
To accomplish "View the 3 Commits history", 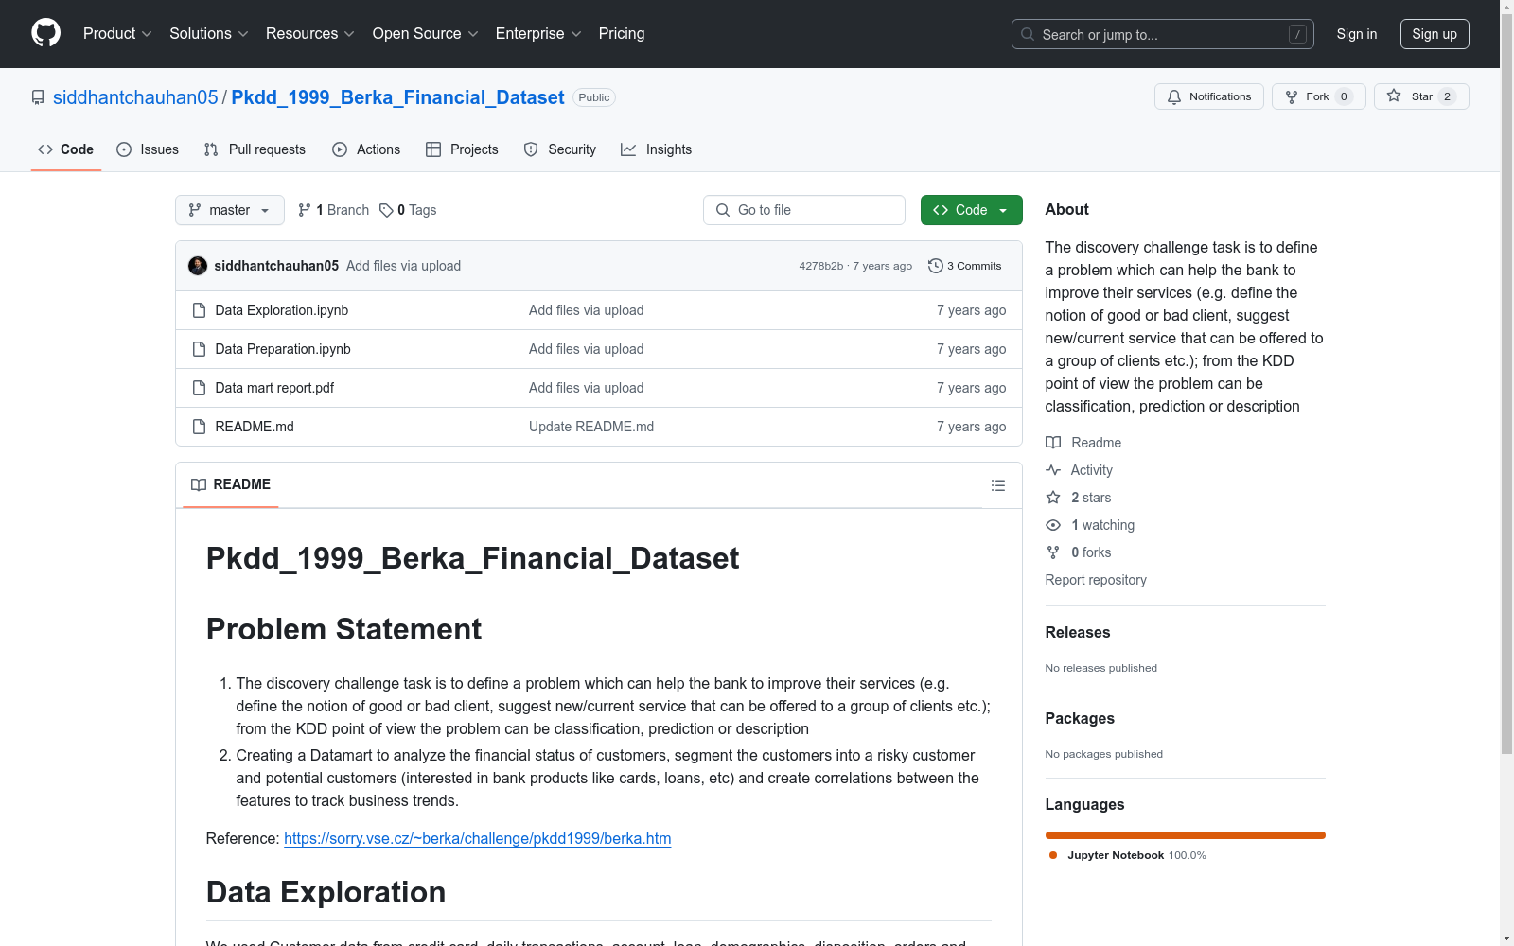I will pyautogui.click(x=965, y=266).
